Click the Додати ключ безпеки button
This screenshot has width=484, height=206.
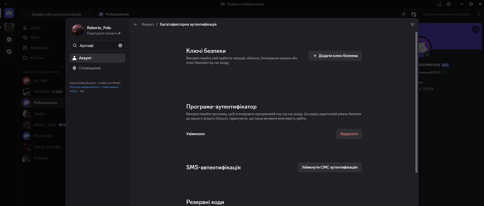pos(335,56)
